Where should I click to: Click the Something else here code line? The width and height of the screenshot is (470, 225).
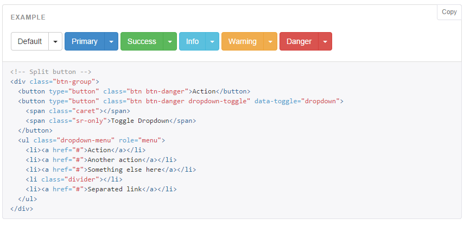tap(111, 170)
